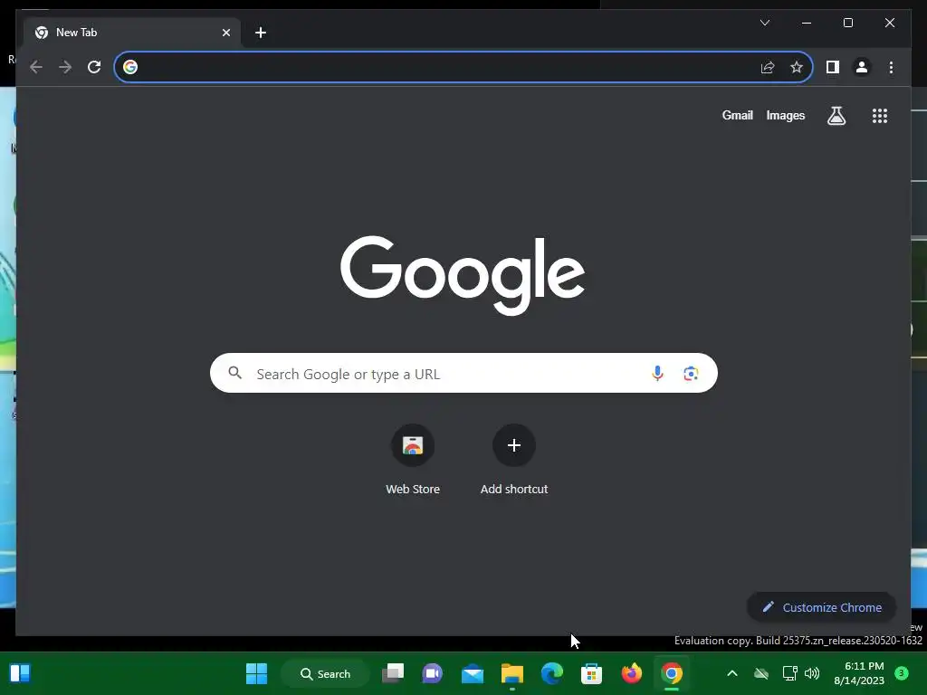Click the Google logo
Image resolution: width=927 pixels, height=695 pixels.
[x=463, y=275]
